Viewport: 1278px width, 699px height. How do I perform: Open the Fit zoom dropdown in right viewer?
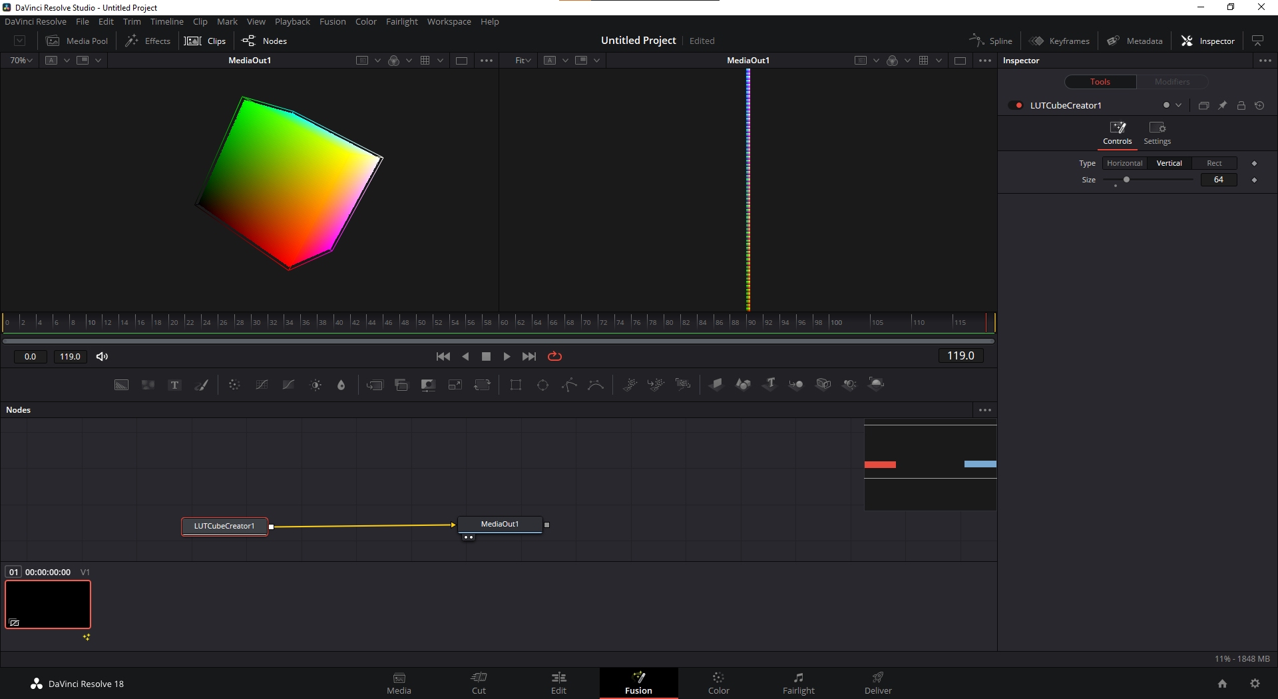click(523, 61)
